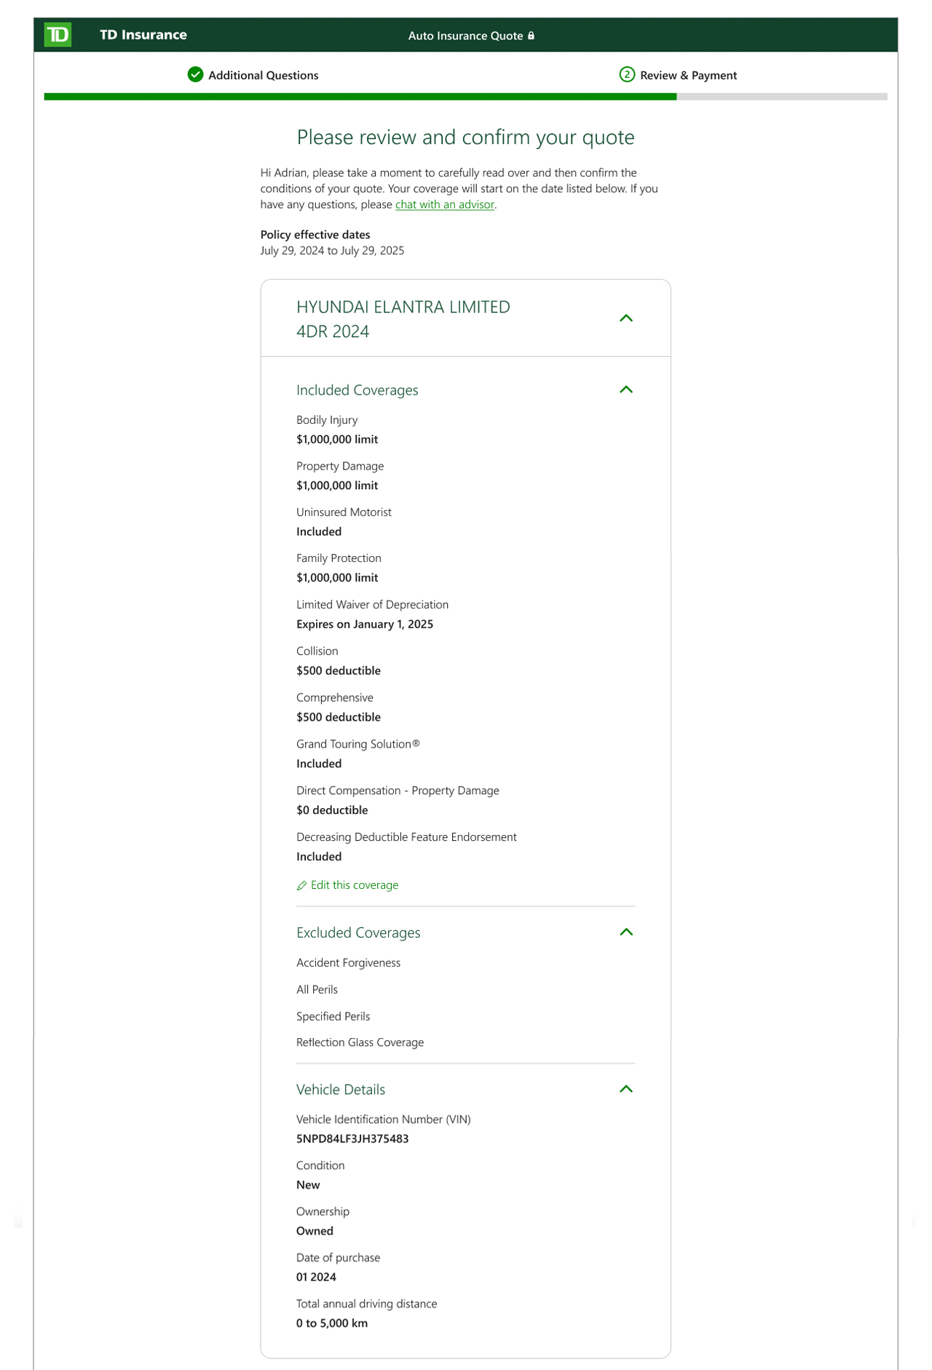Click the green TD logo

tap(58, 34)
